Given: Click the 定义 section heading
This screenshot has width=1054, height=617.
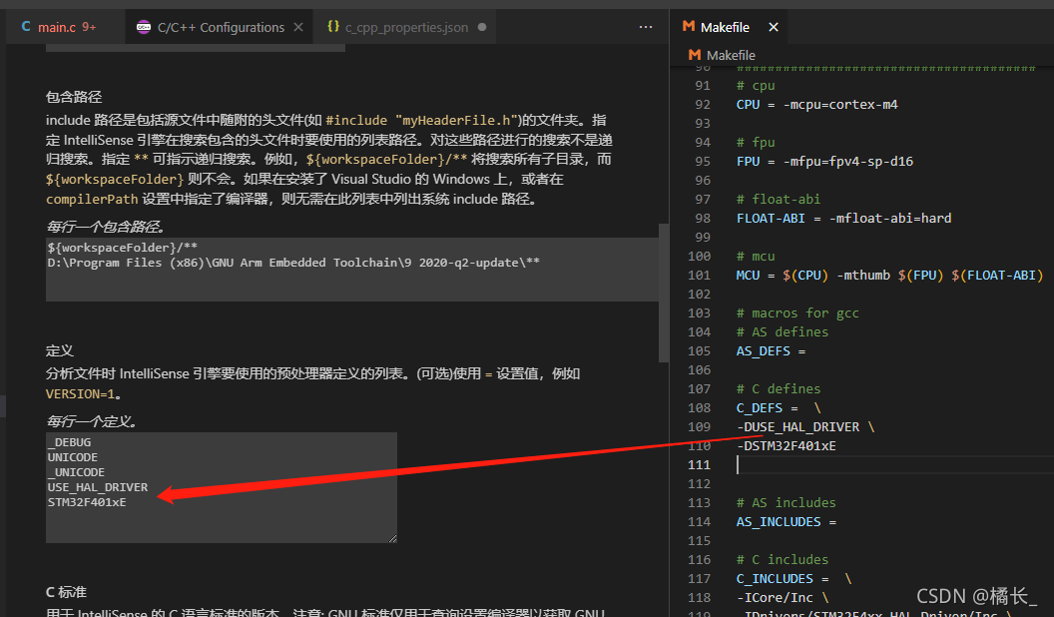Looking at the screenshot, I should coord(60,350).
